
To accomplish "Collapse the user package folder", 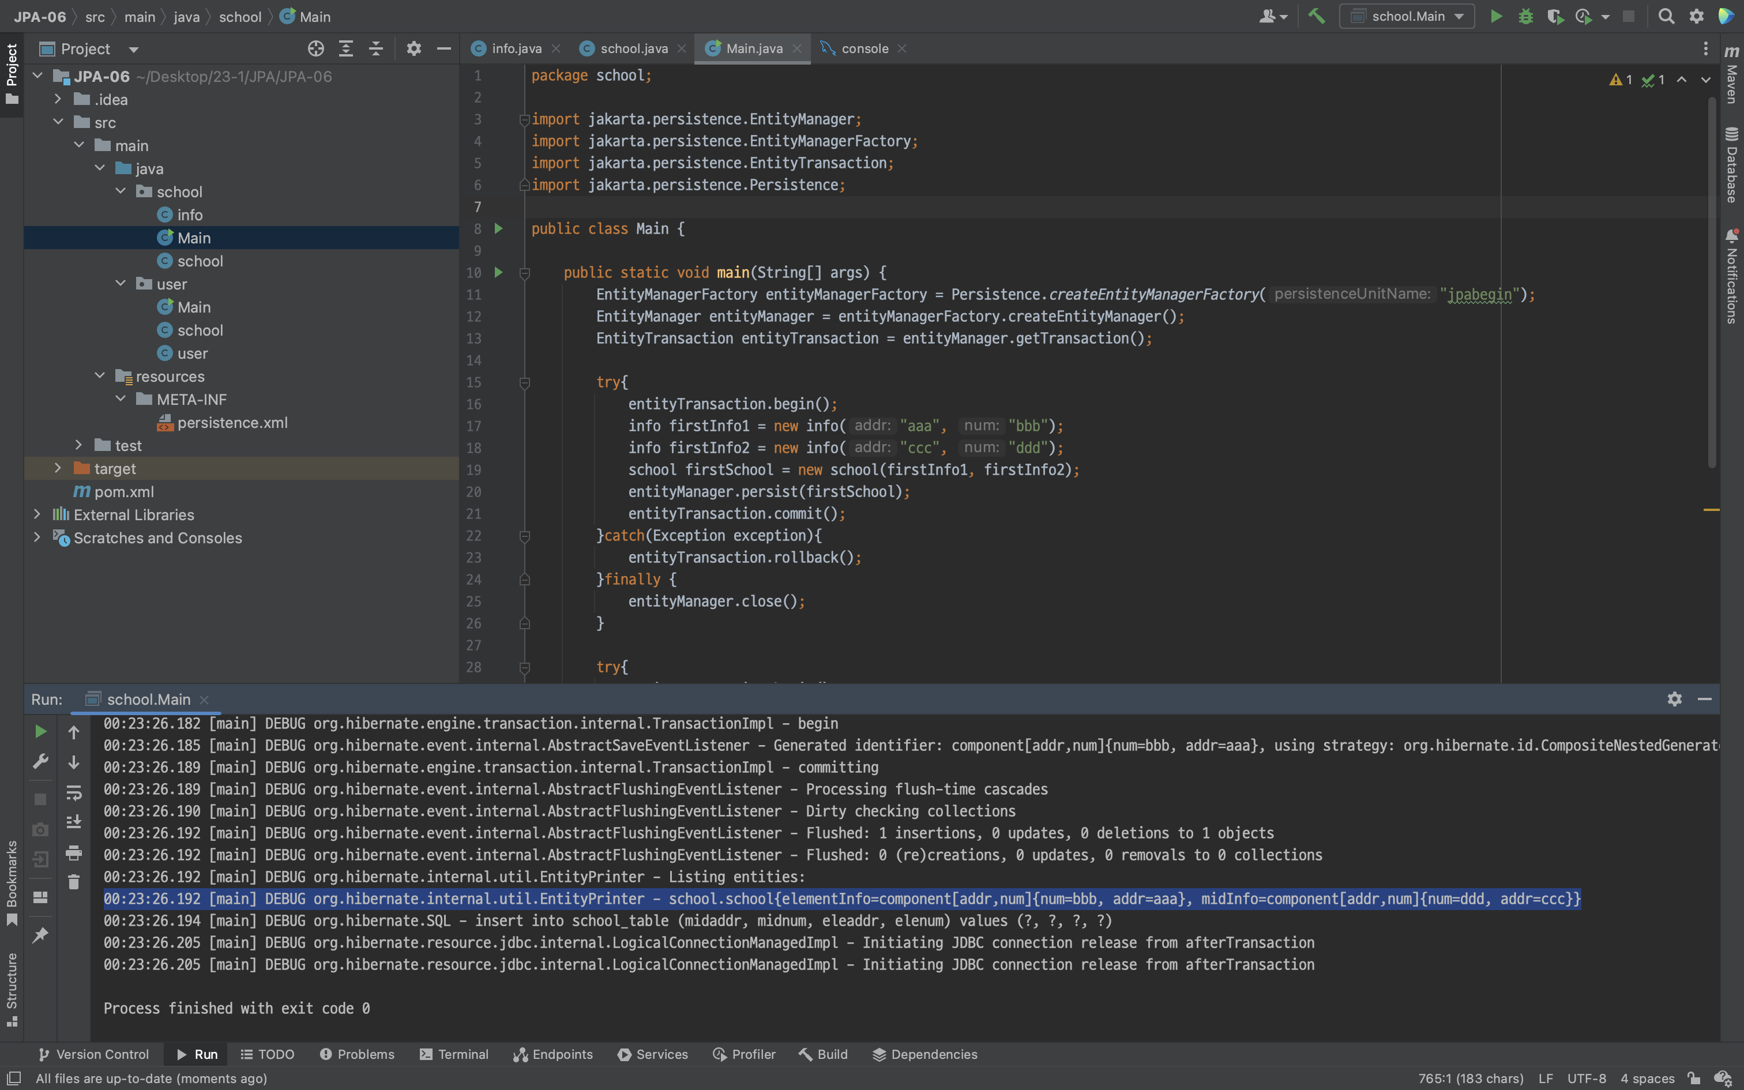I will pyautogui.click(x=121, y=284).
